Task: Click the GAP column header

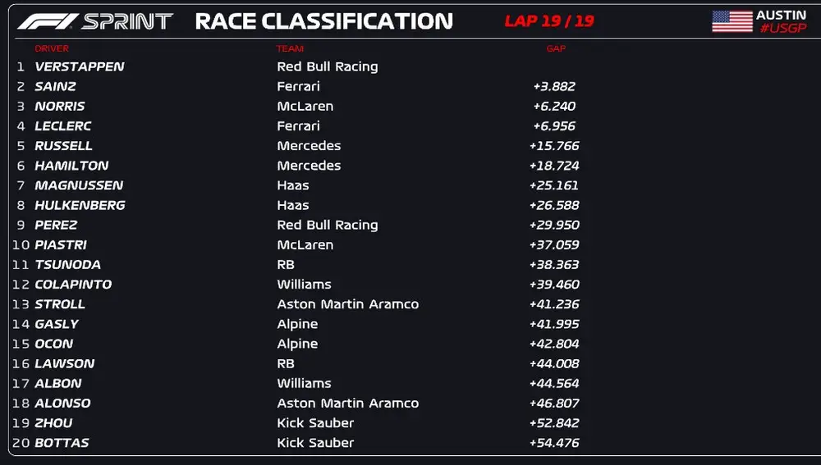Action: point(556,48)
